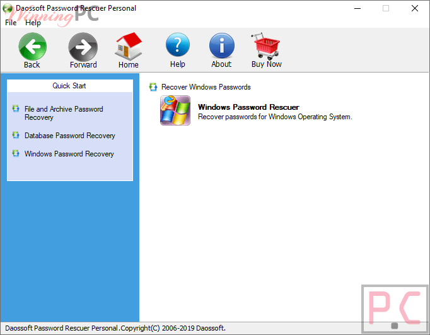430x335 pixels.
Task: Click the icon next to Windows Password Recovery
Action: (x=16, y=153)
